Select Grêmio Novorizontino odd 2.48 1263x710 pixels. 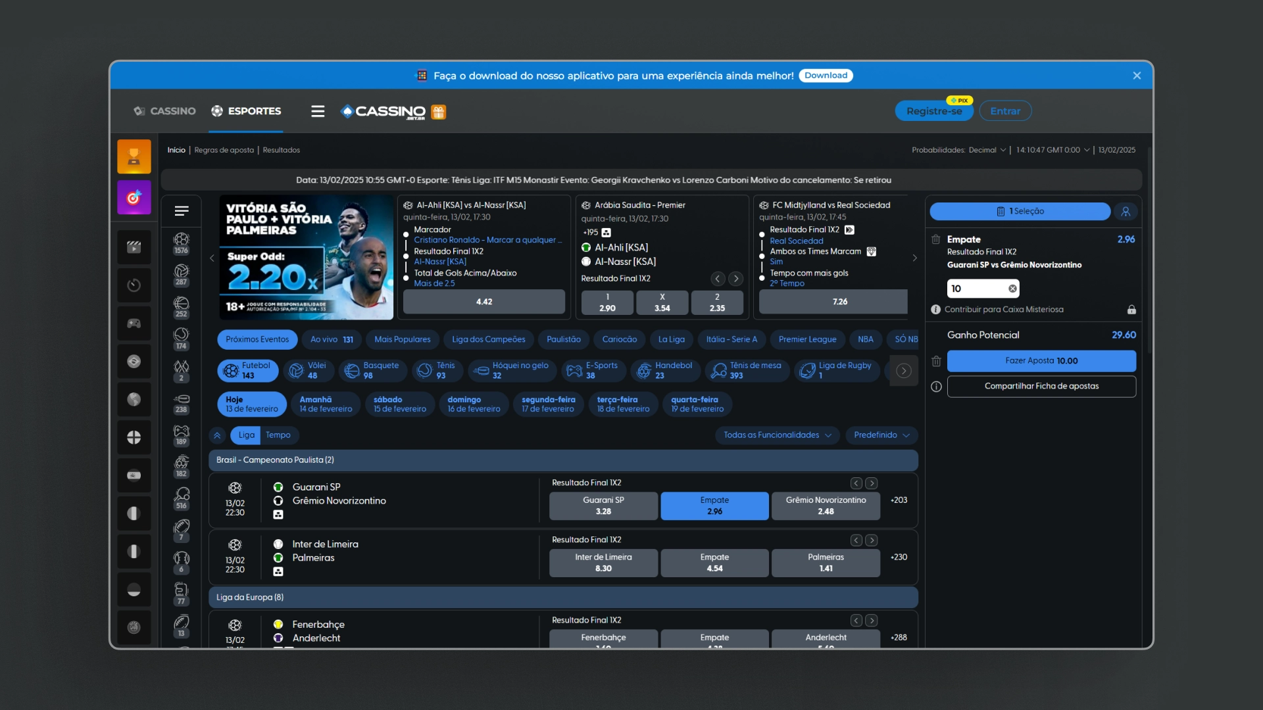pyautogui.click(x=826, y=506)
